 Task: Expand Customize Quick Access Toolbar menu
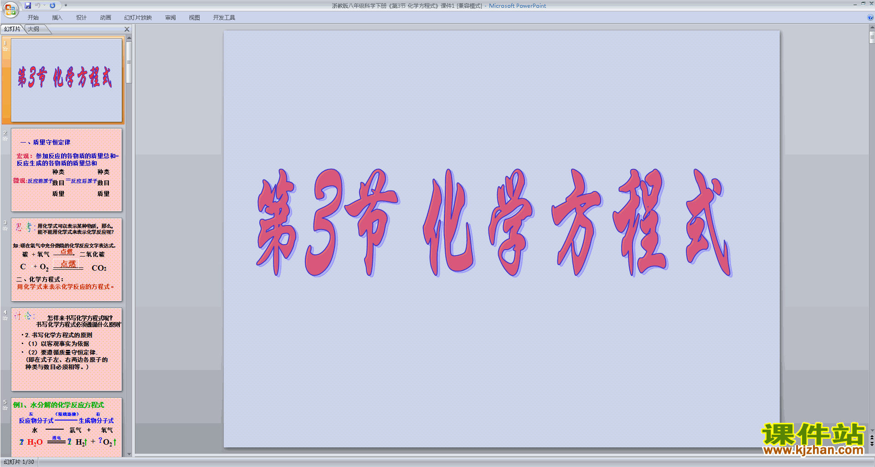tap(66, 5)
